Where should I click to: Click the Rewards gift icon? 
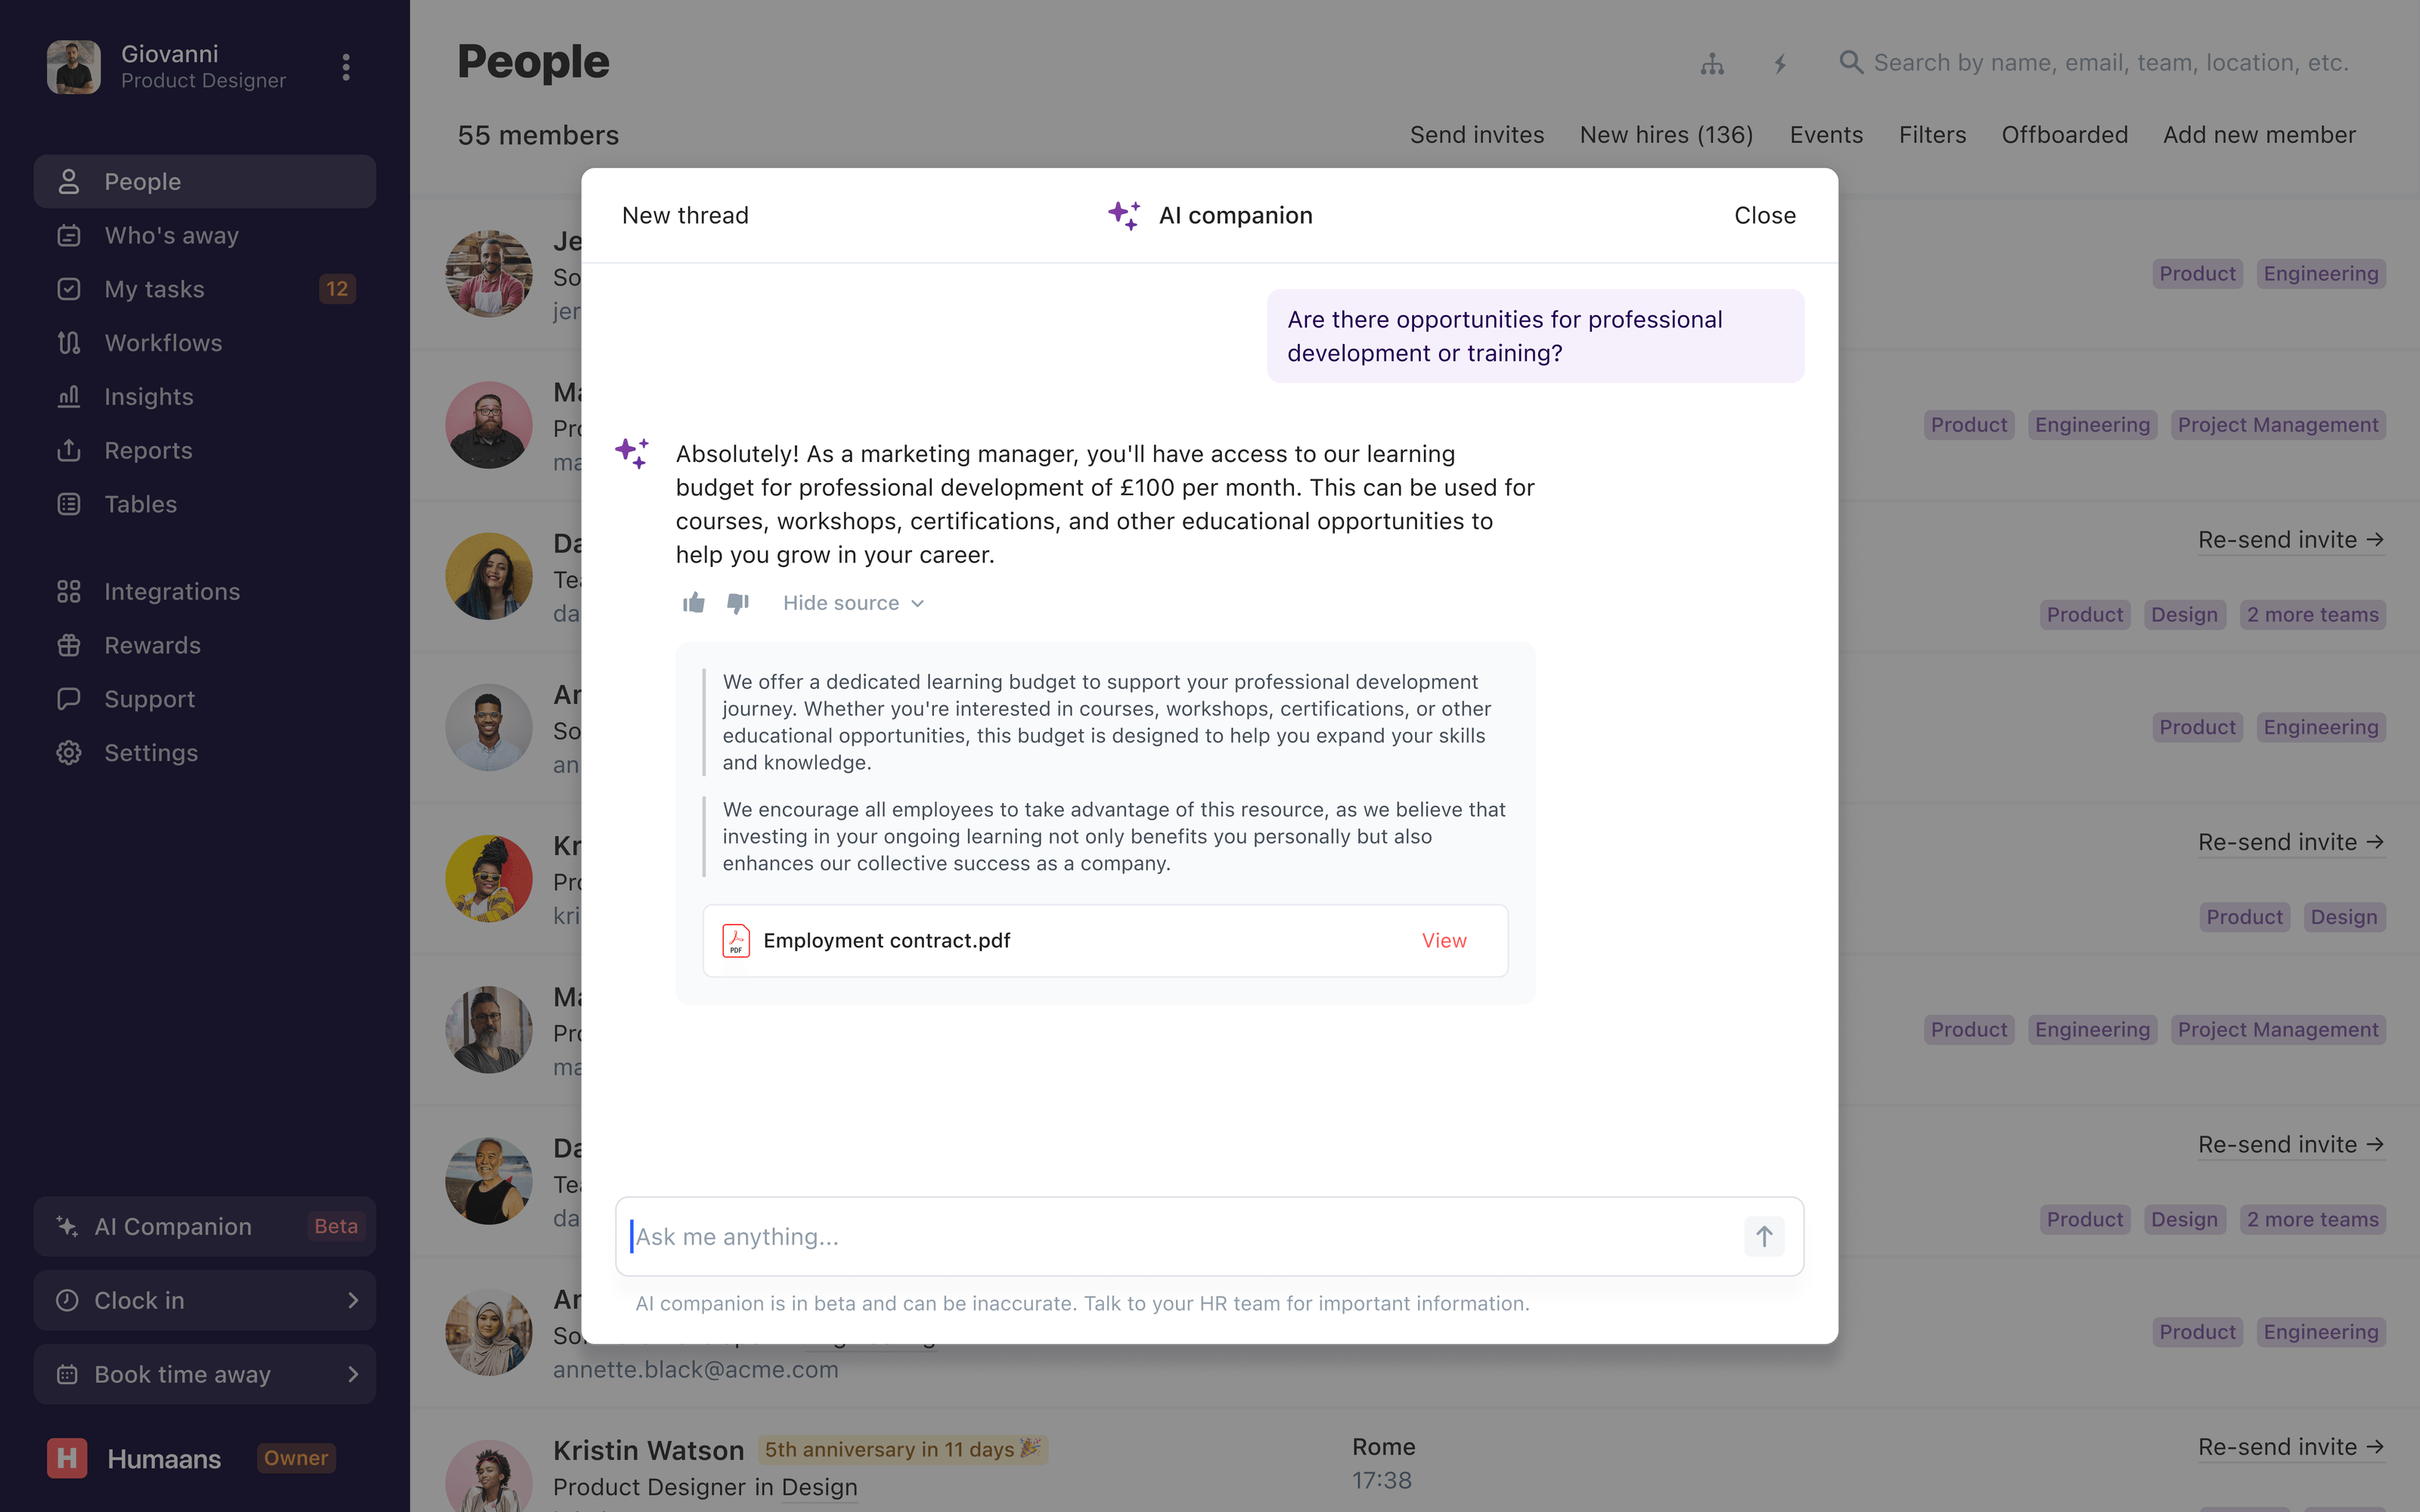[67, 645]
